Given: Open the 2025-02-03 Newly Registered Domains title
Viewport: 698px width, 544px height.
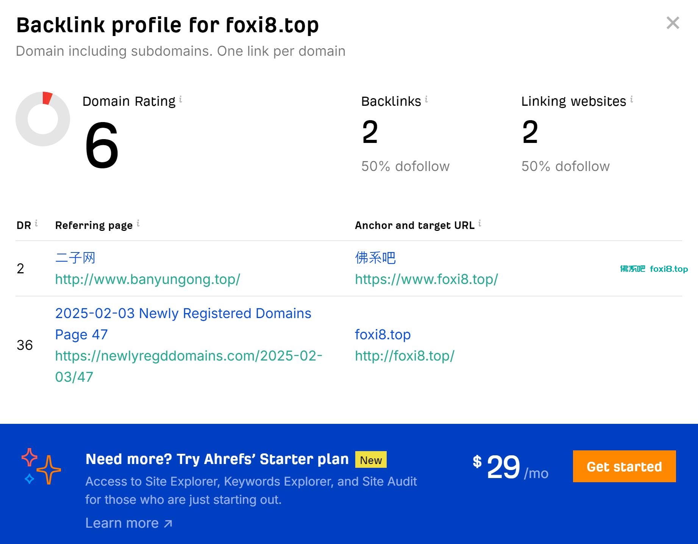Looking at the screenshot, I should pos(183,324).
